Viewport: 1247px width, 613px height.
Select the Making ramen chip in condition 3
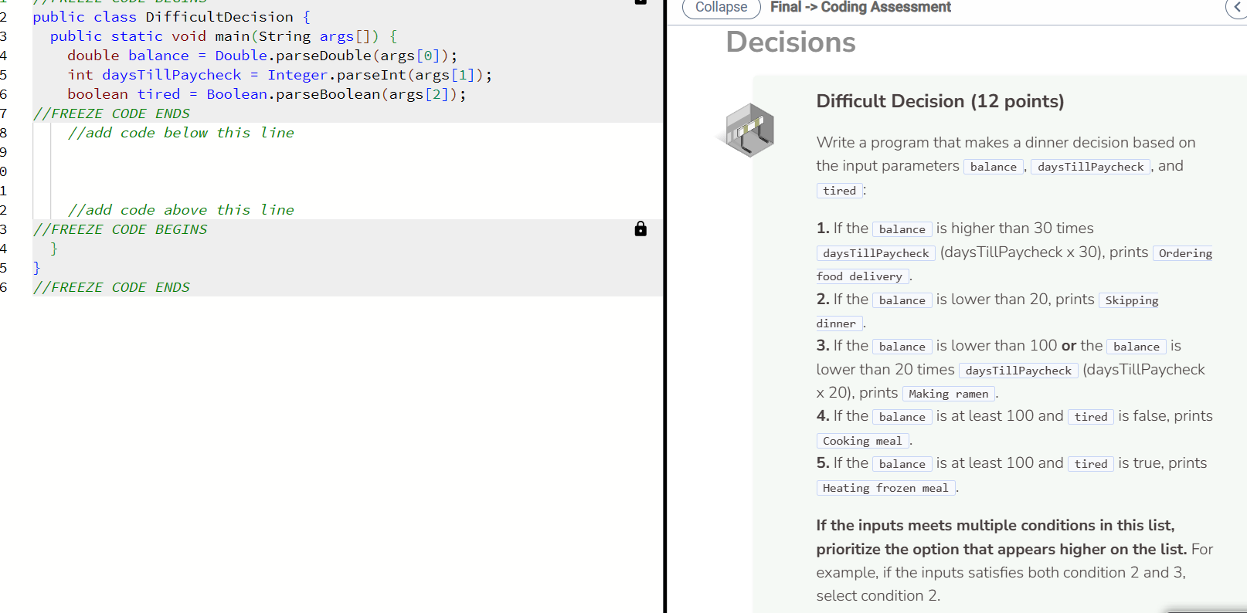pyautogui.click(x=948, y=394)
